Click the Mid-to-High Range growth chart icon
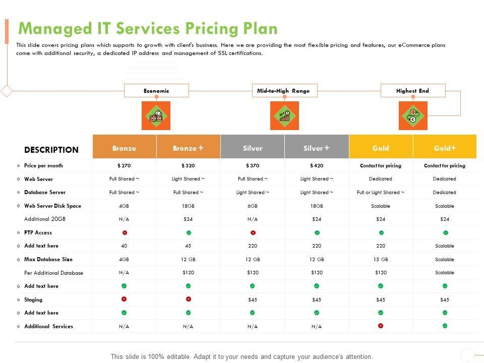 pyautogui.click(x=284, y=116)
